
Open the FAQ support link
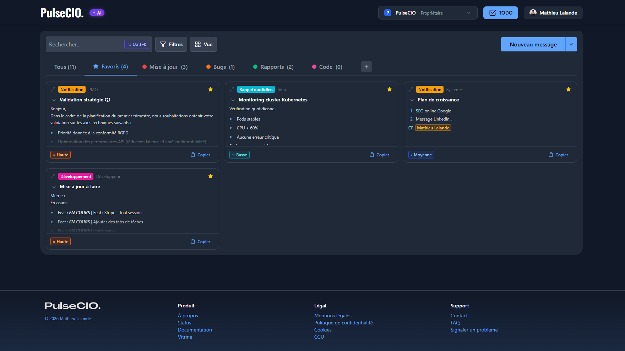coord(455,323)
